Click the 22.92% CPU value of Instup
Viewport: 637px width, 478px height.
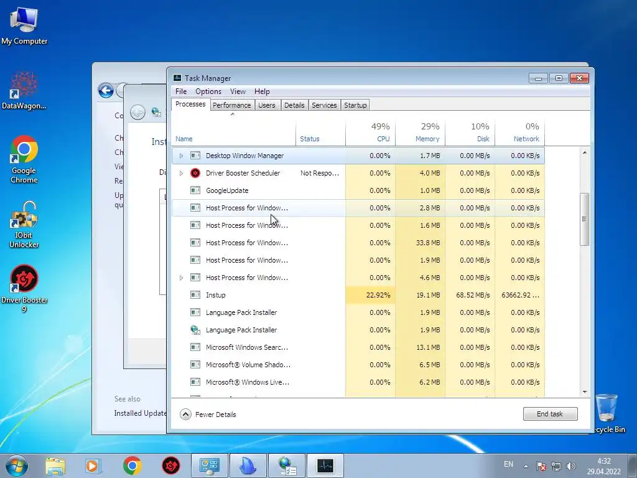(x=378, y=295)
